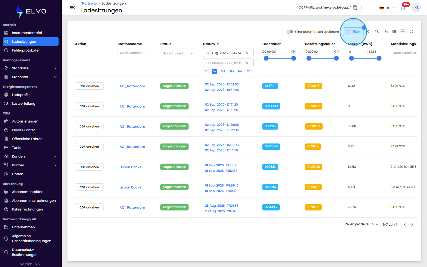
Task: Focus the 'Nach Autorisier...' filter input
Action: click(404, 53)
